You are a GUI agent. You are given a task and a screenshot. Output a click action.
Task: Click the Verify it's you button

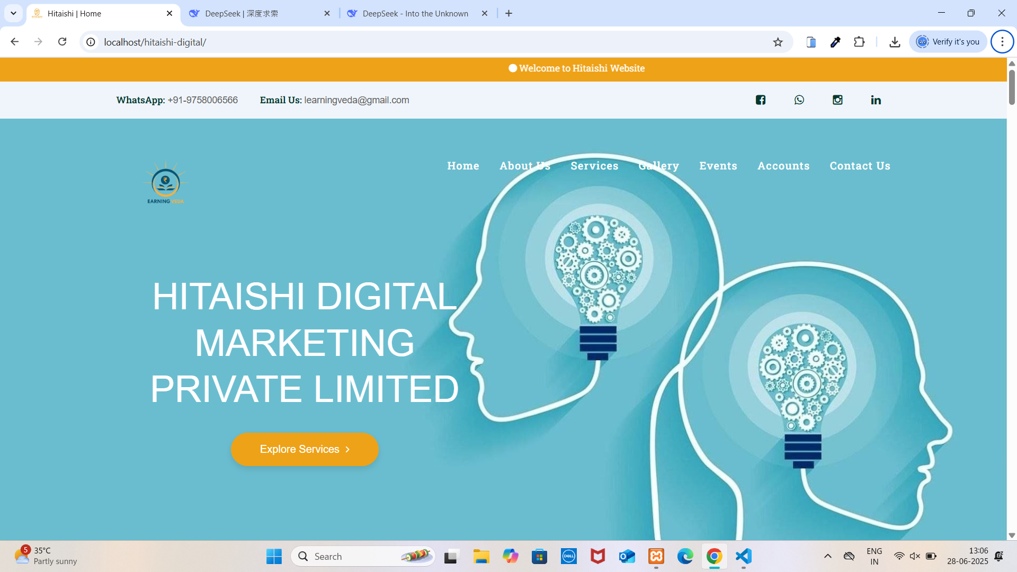948,42
